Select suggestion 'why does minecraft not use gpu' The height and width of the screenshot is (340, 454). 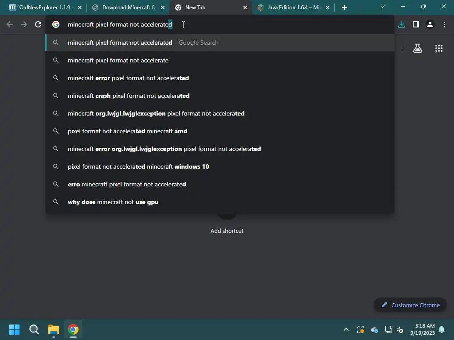pyautogui.click(x=220, y=202)
